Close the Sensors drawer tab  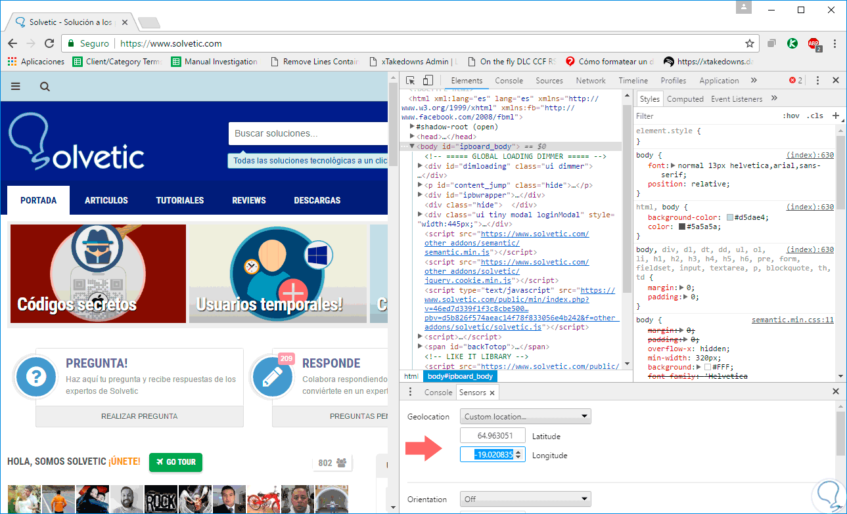tap(492, 393)
